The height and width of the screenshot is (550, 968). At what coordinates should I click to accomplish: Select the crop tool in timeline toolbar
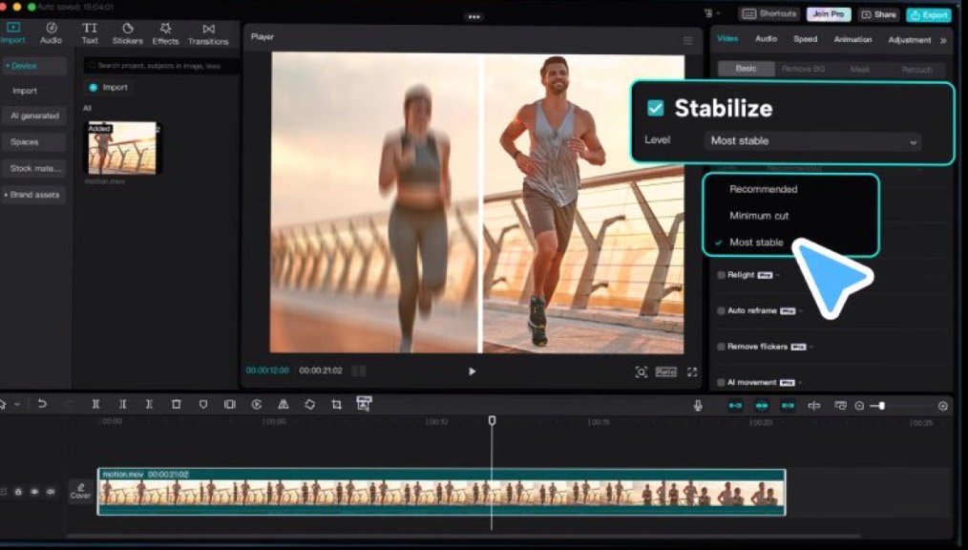click(336, 405)
